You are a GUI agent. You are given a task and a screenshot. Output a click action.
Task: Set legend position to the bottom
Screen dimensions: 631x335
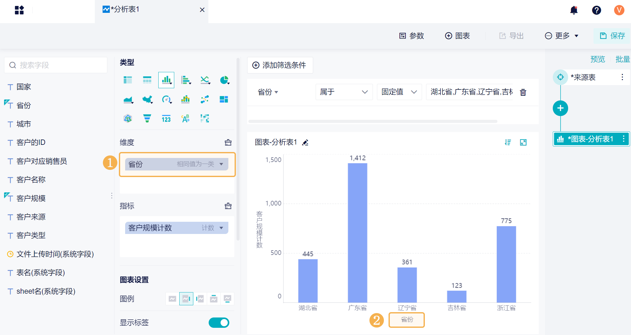227,299
